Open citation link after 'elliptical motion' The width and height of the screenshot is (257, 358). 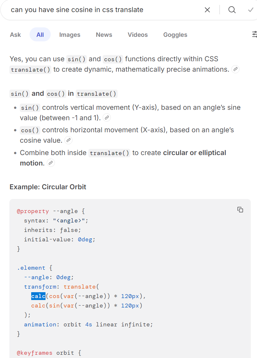point(51,163)
